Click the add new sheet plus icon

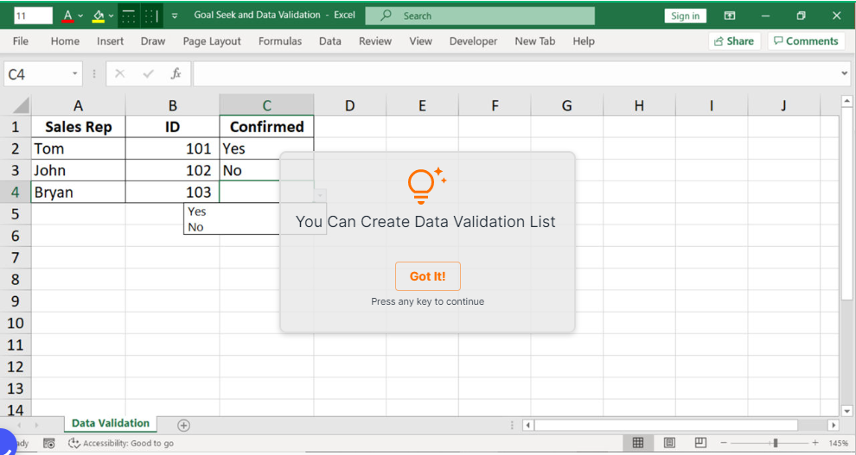click(x=183, y=425)
